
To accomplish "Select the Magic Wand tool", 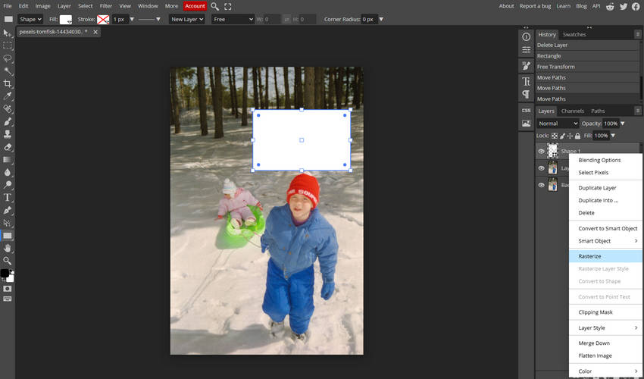I will click(8, 71).
